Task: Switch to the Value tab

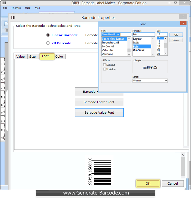Action: point(20,57)
